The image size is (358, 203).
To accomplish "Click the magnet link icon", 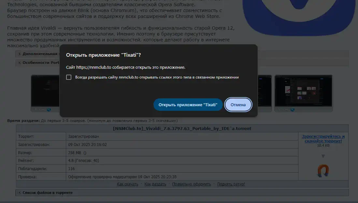I will click(323, 171).
